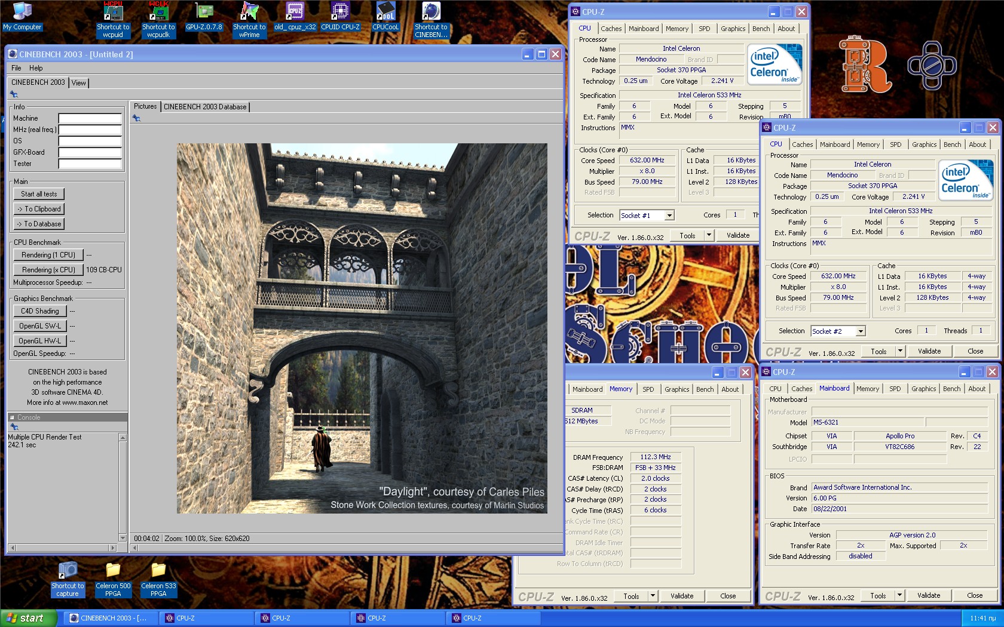The image size is (1004, 627).
Task: Click Close in Memory CPU-Z window
Action: [728, 596]
